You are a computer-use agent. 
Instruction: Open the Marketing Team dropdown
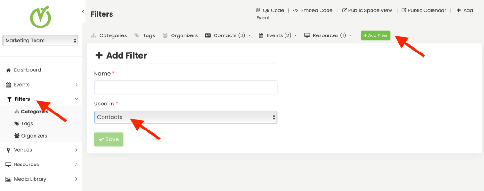(x=40, y=41)
